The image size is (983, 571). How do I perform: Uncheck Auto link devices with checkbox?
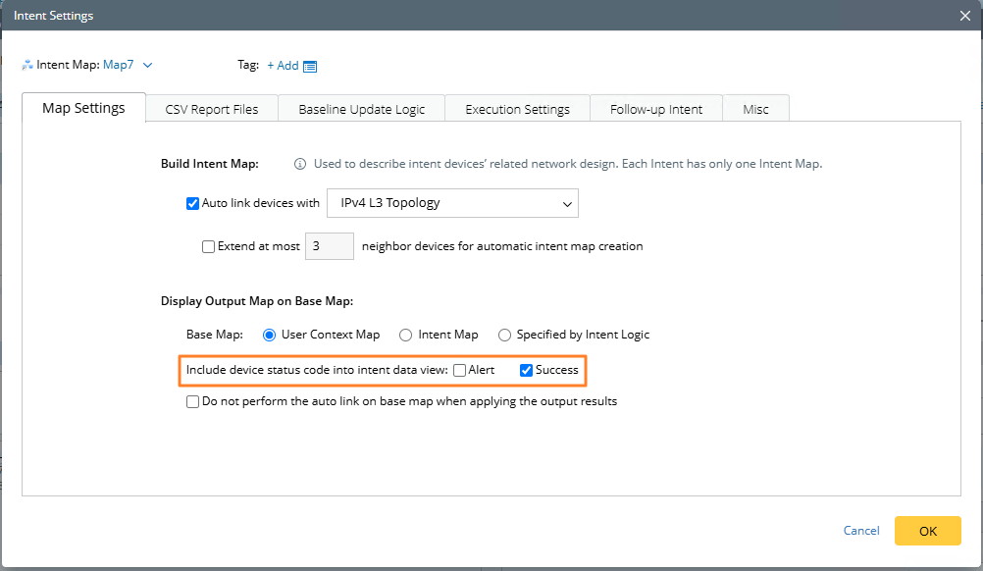pos(192,204)
